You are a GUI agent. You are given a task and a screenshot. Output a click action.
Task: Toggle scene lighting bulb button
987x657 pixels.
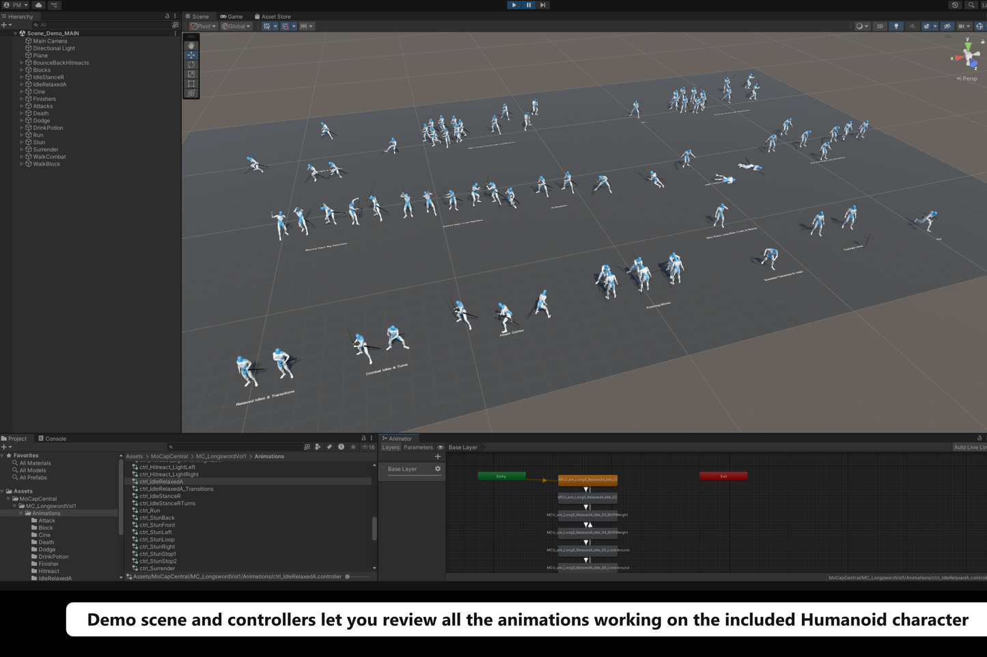pyautogui.click(x=896, y=27)
